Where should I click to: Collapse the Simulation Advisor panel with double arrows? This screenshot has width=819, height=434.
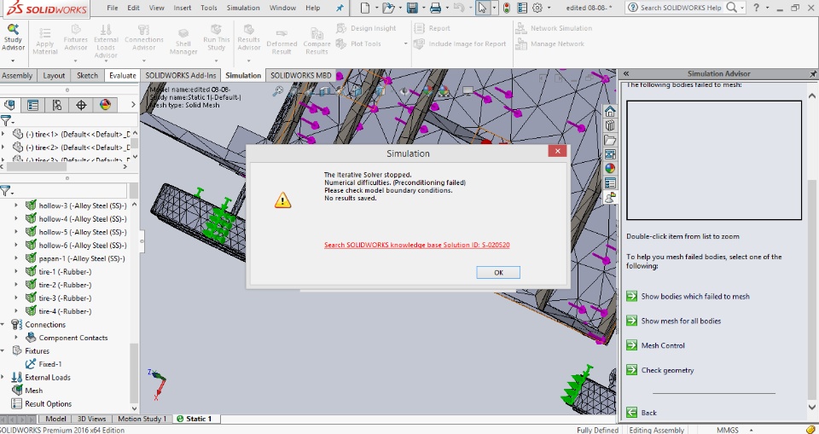tap(625, 73)
